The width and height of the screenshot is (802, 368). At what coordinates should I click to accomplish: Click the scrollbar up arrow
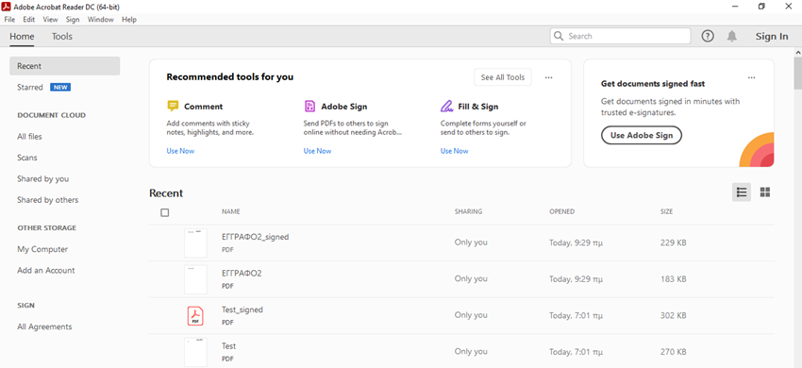798,52
